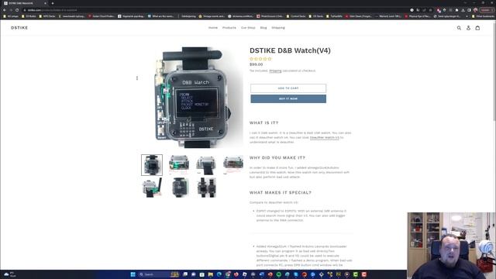This screenshot has width=496, height=279.
Task: Open the site search icon
Action: (x=459, y=28)
